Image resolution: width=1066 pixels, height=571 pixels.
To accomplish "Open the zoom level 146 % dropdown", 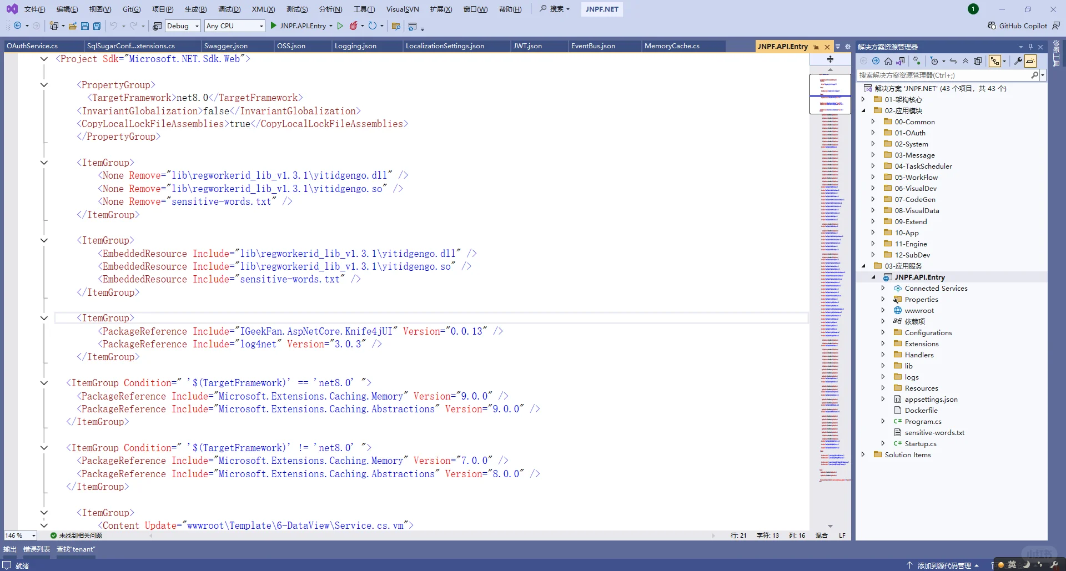I will [x=21, y=535].
